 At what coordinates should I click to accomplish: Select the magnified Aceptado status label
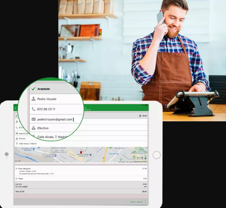point(43,89)
